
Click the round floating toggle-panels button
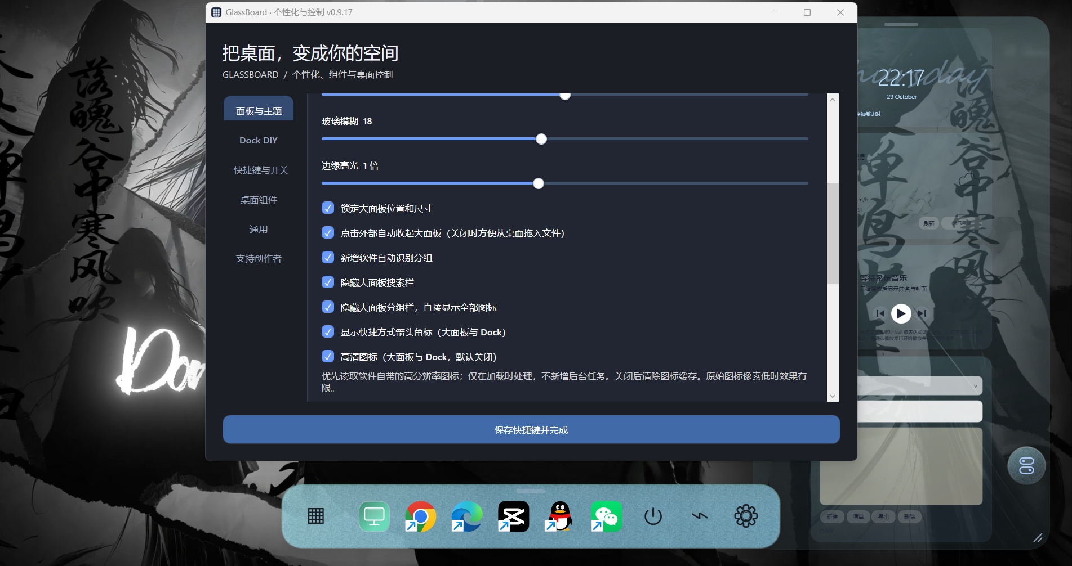1026,465
